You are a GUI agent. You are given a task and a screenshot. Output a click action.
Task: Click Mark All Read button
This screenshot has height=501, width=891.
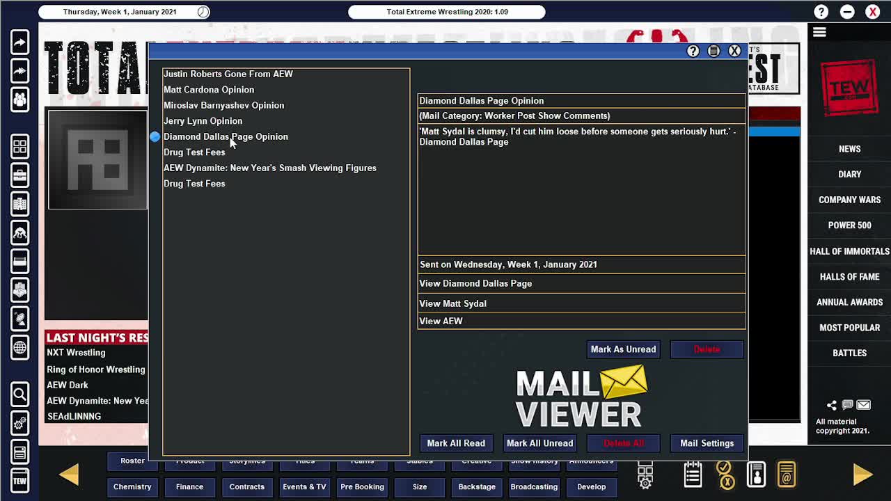coord(456,443)
